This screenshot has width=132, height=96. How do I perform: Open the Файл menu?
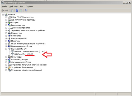pyautogui.click(x=4, y=7)
